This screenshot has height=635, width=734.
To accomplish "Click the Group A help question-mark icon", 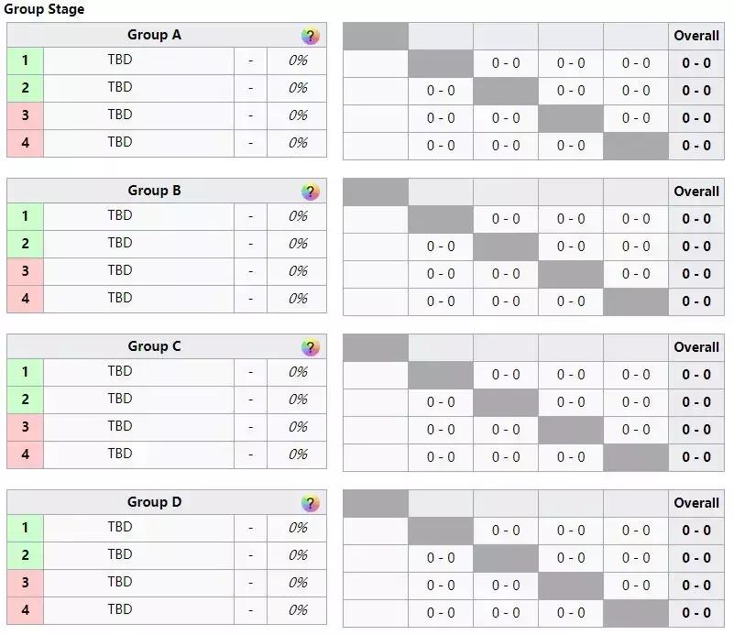I will point(311,37).
